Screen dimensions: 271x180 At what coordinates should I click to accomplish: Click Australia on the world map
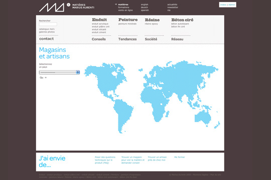pyautogui.click(x=203, y=117)
